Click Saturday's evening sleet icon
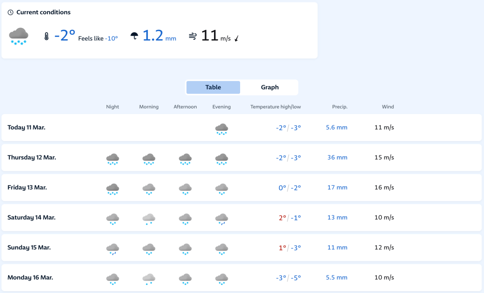This screenshot has width=484, height=293. pyautogui.click(x=221, y=219)
